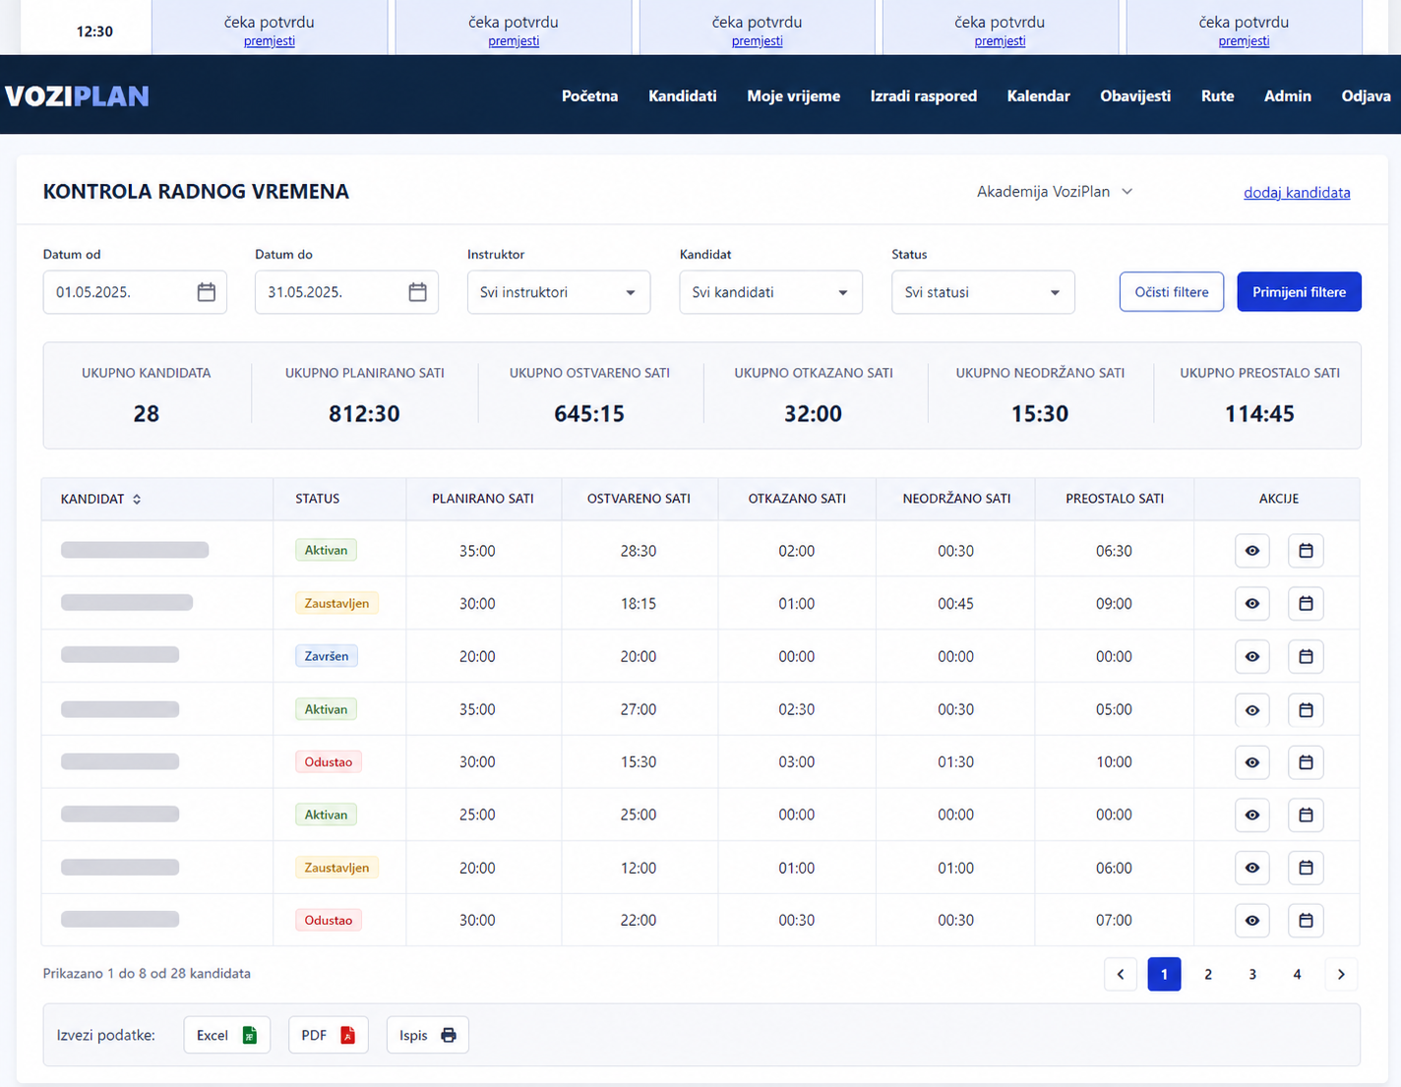
Task: Open the Admin menu item
Action: click(x=1287, y=95)
